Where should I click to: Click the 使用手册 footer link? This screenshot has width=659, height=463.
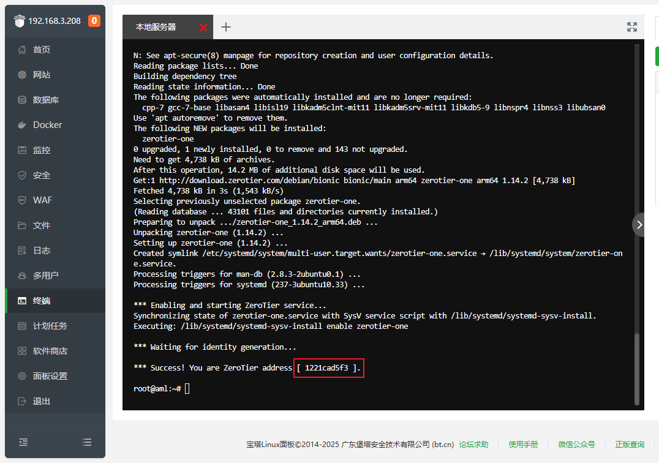click(x=523, y=445)
